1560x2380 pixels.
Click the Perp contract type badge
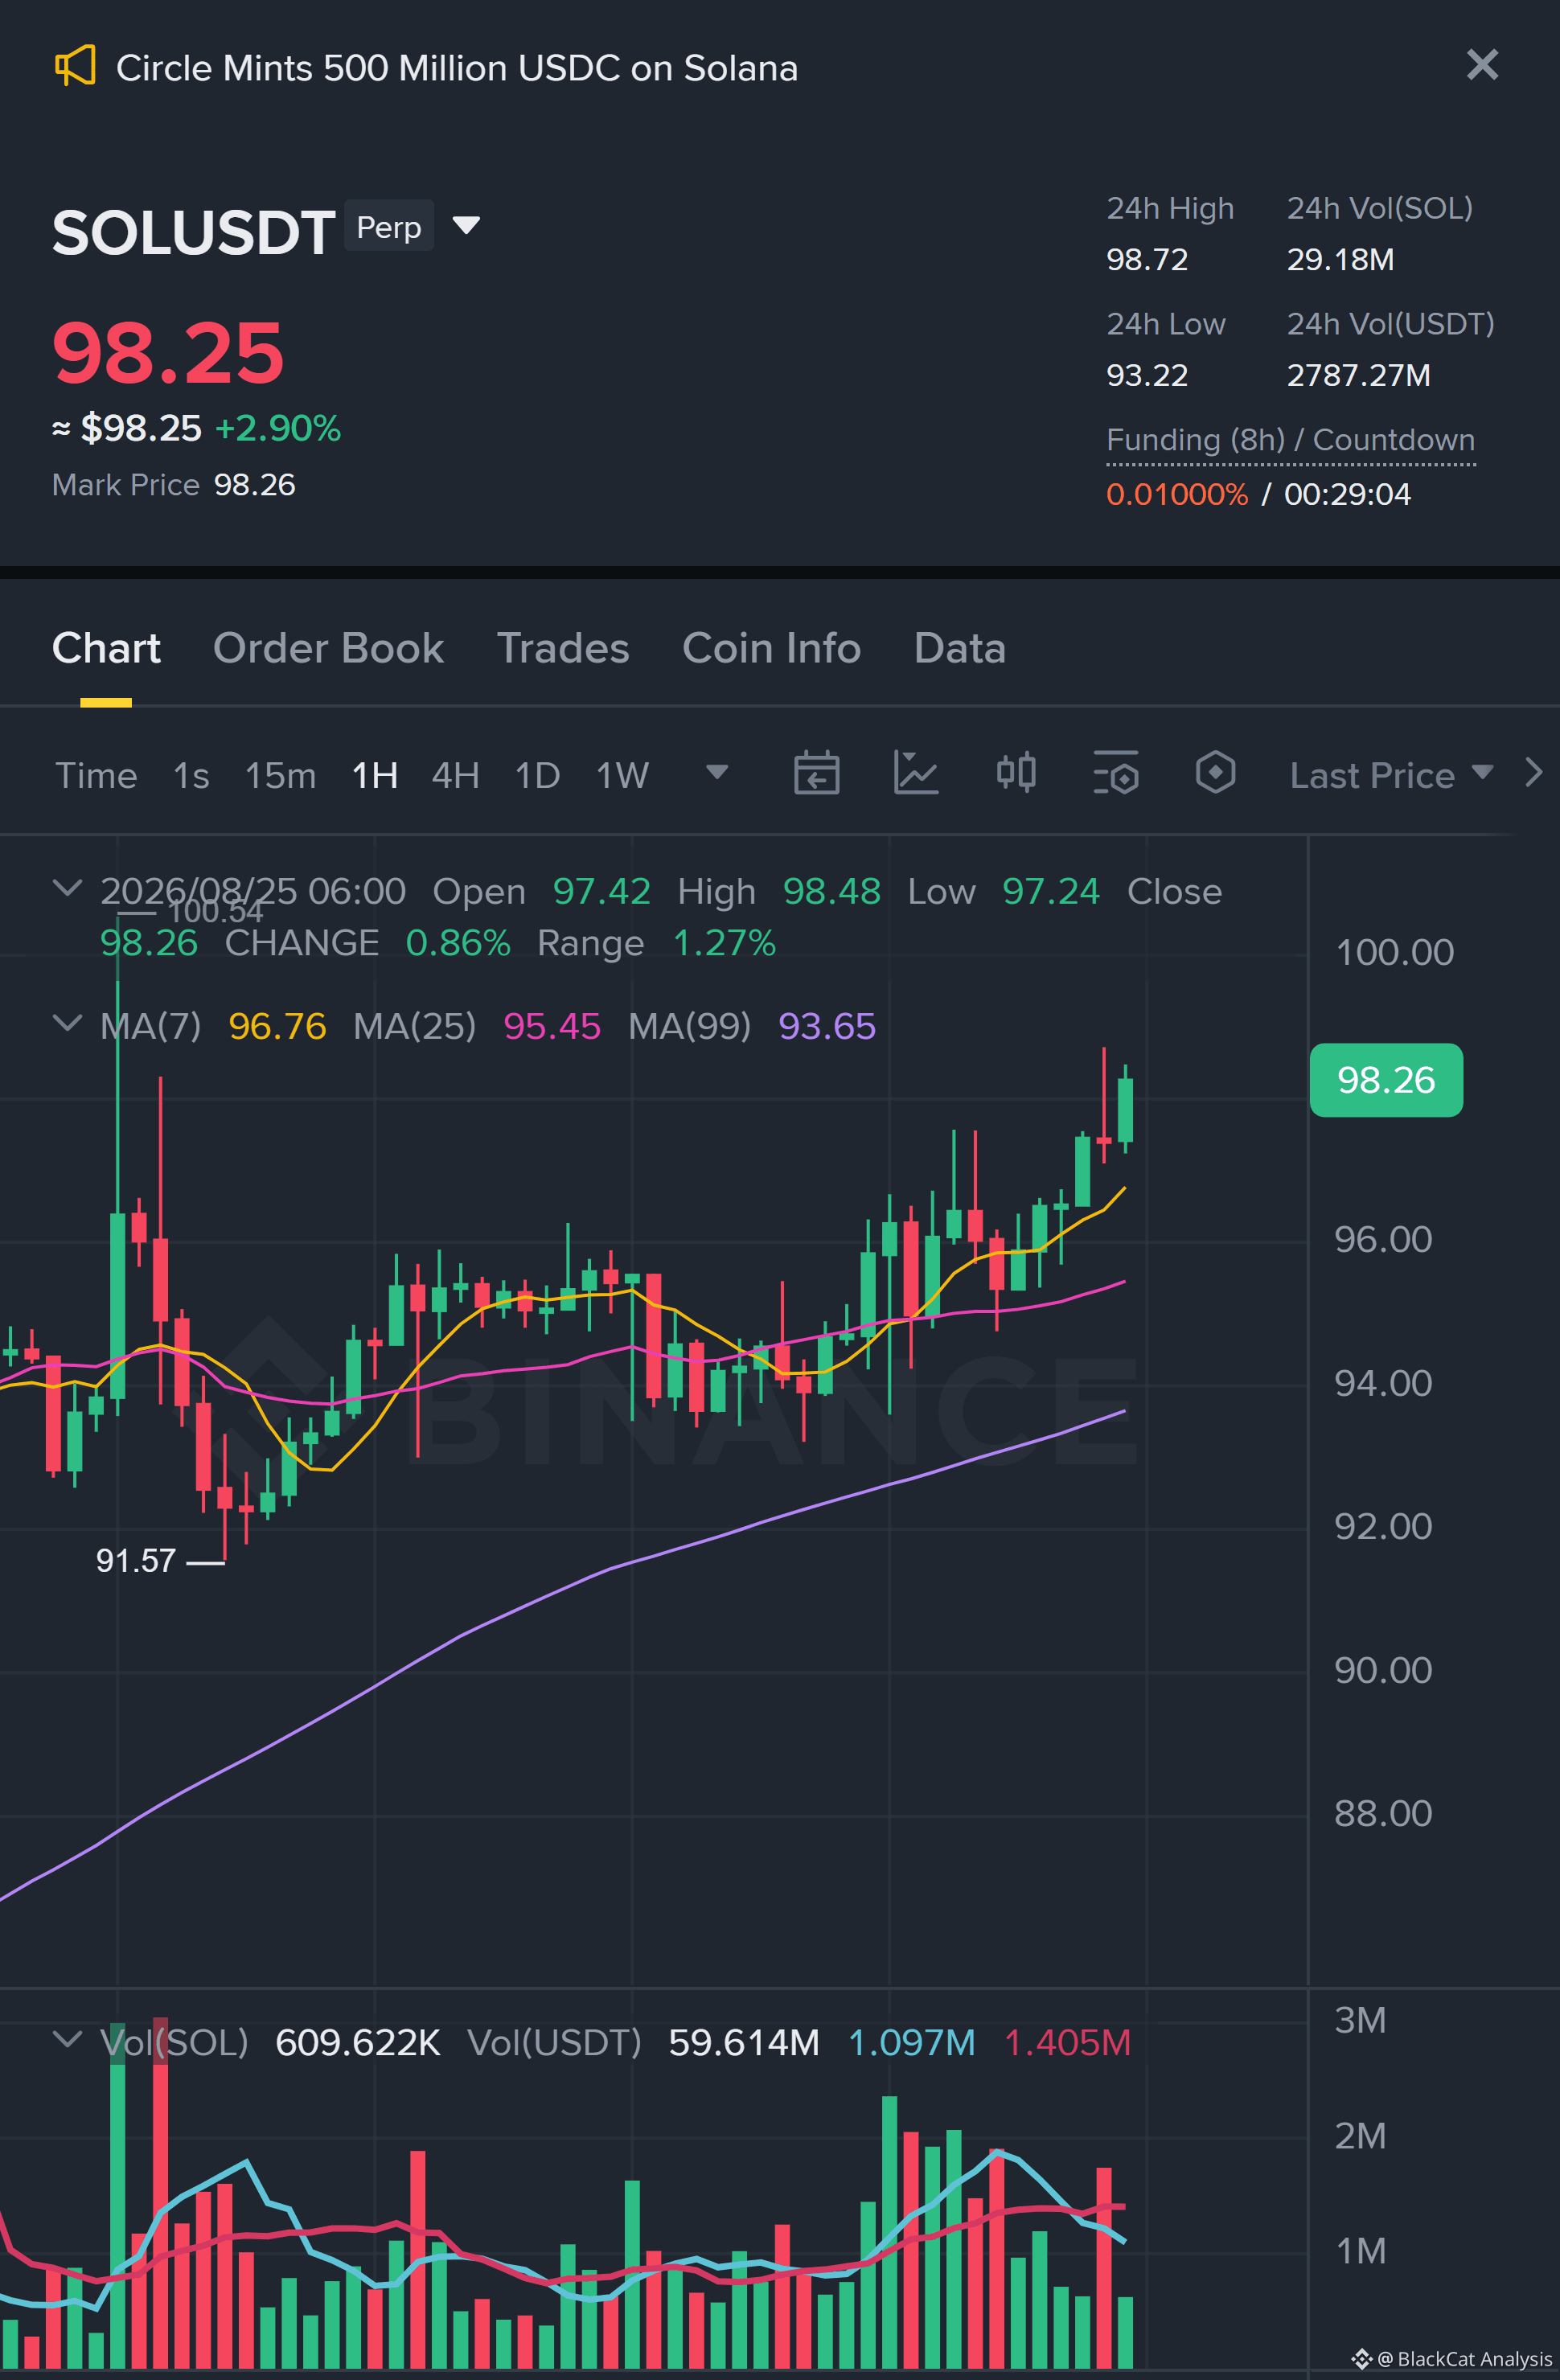pyautogui.click(x=389, y=227)
